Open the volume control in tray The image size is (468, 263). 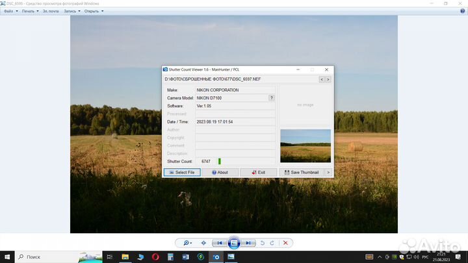[416, 257]
